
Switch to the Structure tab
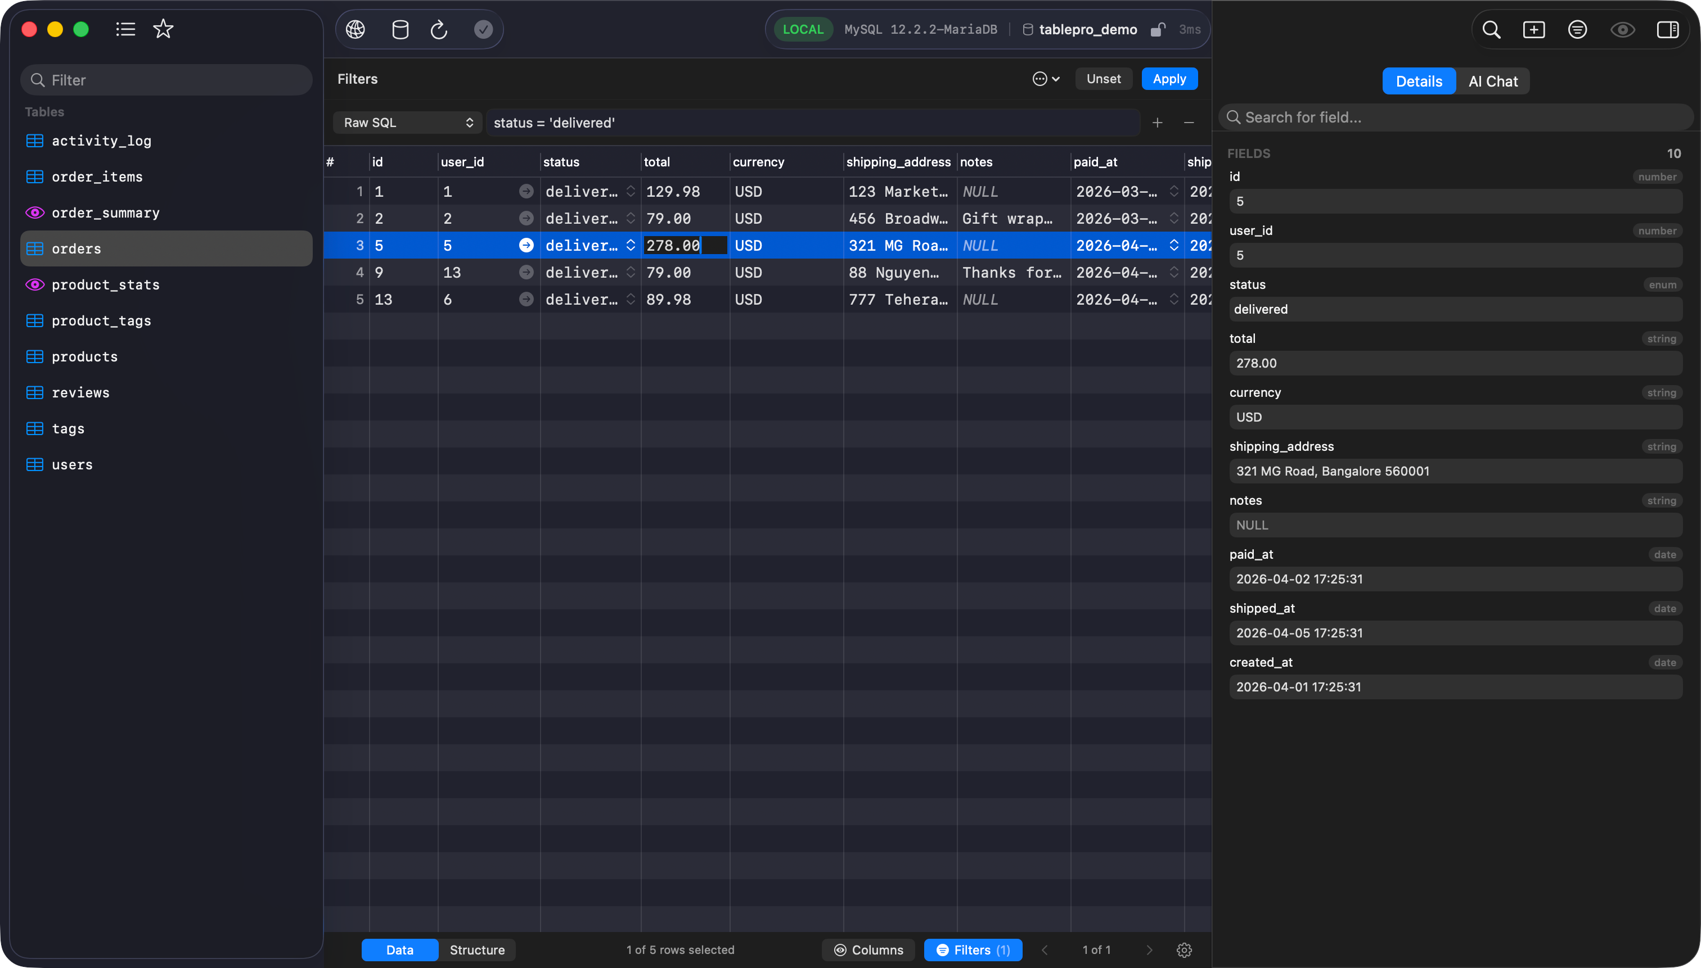[477, 949]
